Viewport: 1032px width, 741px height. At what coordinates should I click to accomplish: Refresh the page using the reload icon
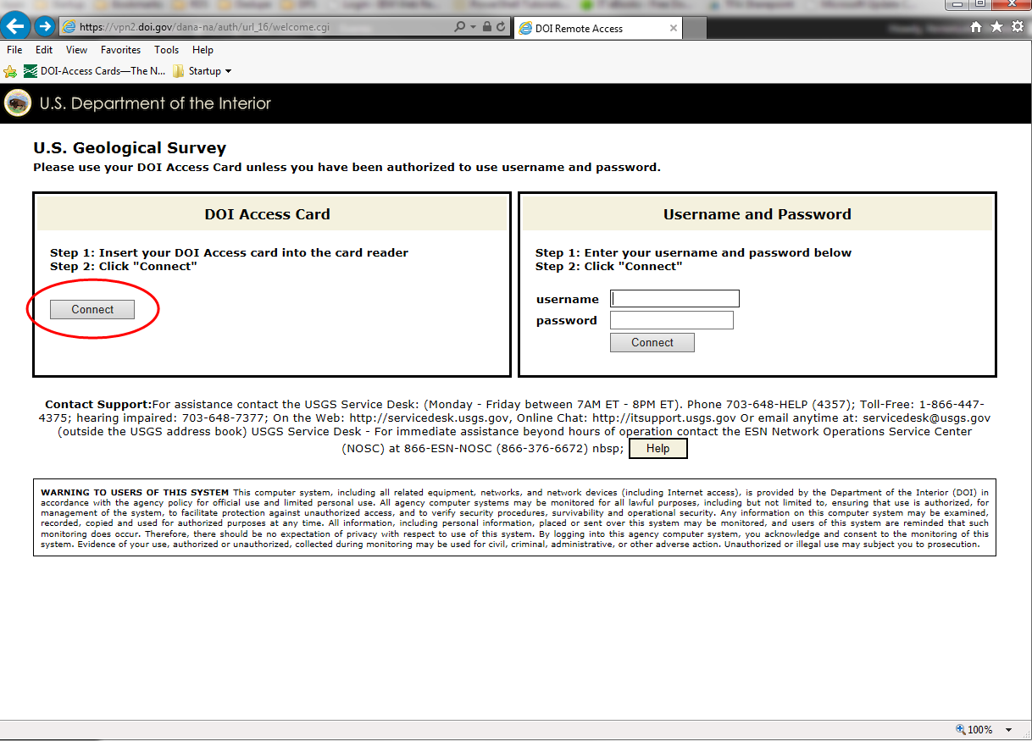tap(501, 27)
